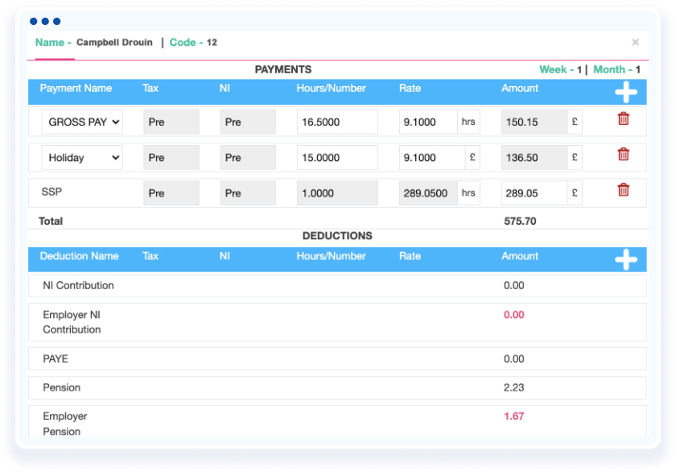Close the payslip dialog with X
Screen dimensions: 676x472
[x=635, y=43]
